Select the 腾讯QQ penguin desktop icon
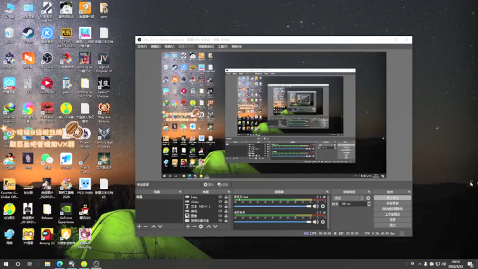The height and width of the screenshot is (269, 478). click(x=85, y=212)
